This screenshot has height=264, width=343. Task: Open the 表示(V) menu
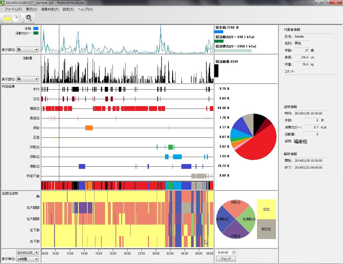pyautogui.click(x=32, y=9)
